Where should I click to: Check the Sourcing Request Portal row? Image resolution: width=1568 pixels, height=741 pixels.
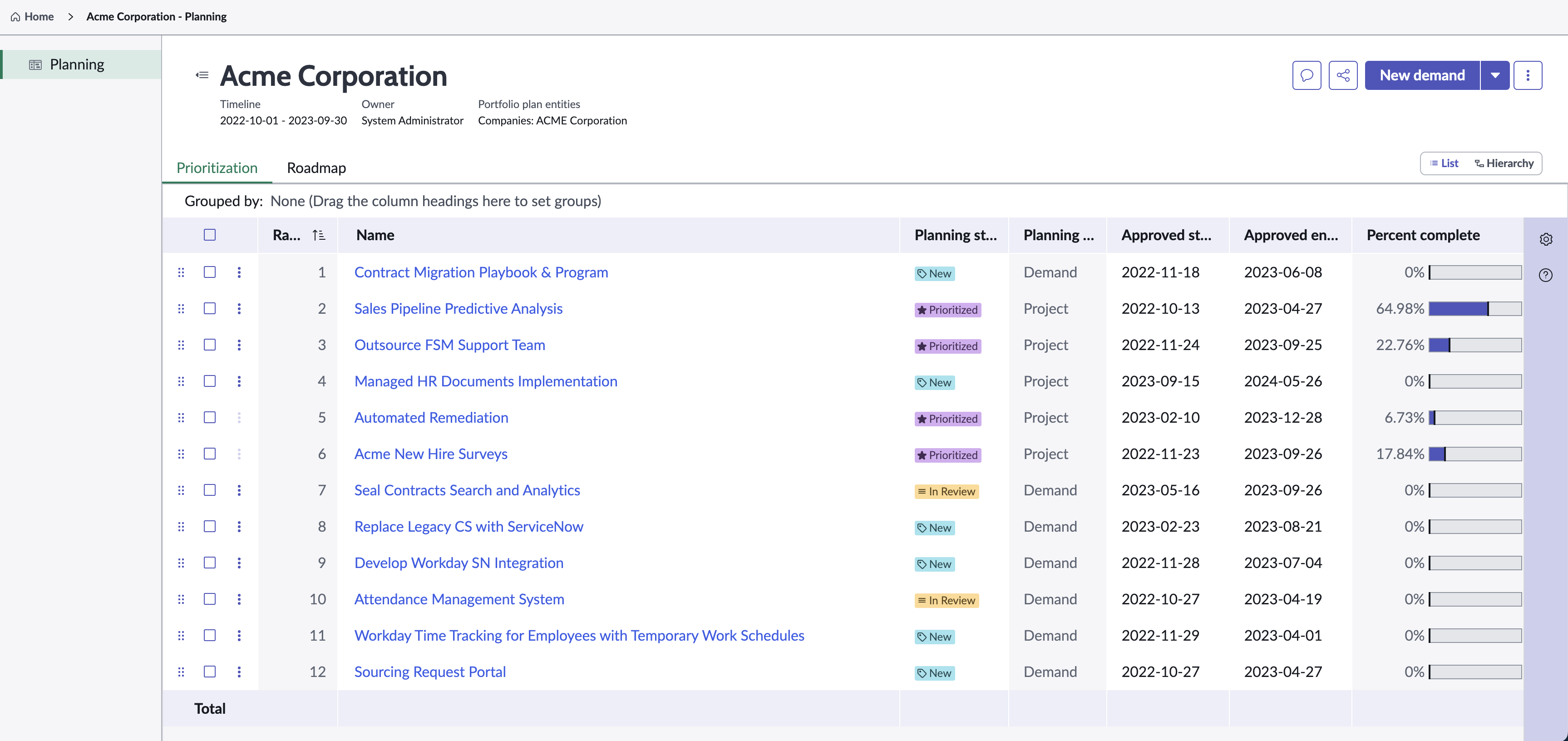coord(209,672)
